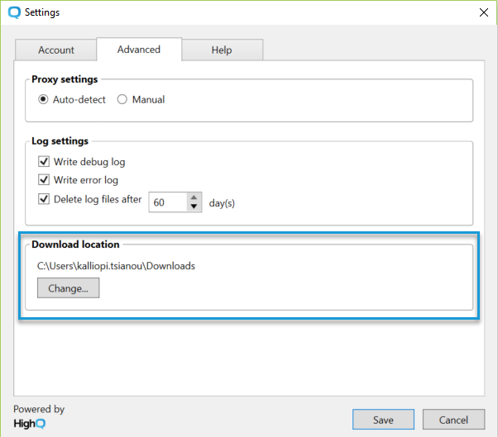Save the settings
Viewport: 498px width, 437px height.
point(383,420)
